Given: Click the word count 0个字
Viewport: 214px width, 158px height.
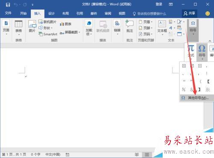Looking at the screenshot, I should (x=36, y=154).
